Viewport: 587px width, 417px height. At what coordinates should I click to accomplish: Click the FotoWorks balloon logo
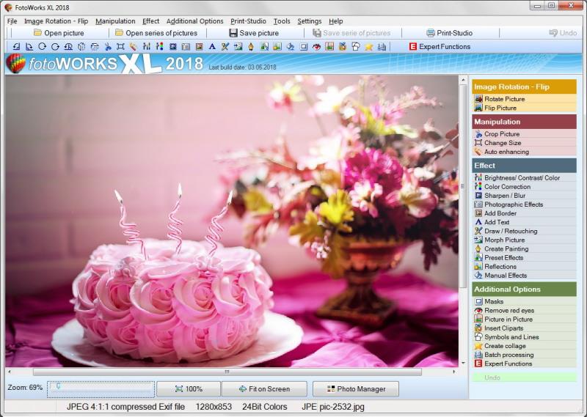tap(16, 63)
